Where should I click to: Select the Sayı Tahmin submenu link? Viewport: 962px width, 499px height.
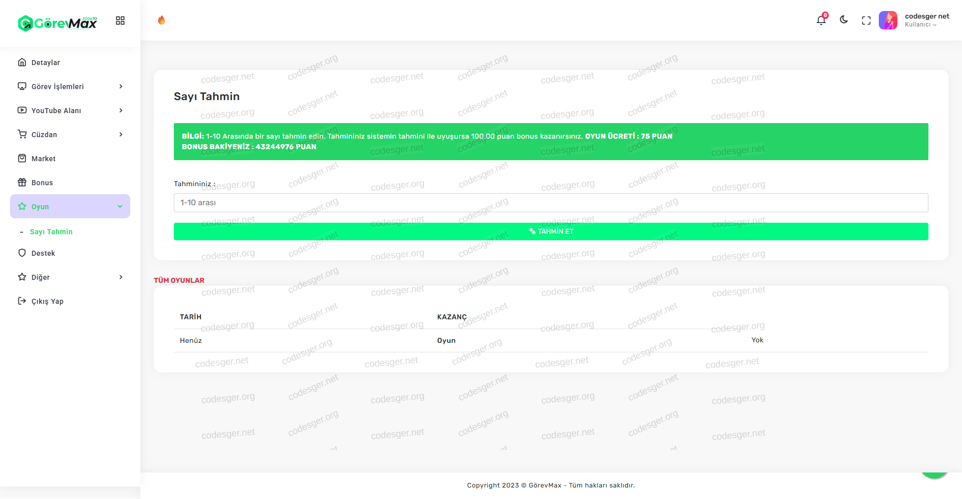(x=51, y=232)
